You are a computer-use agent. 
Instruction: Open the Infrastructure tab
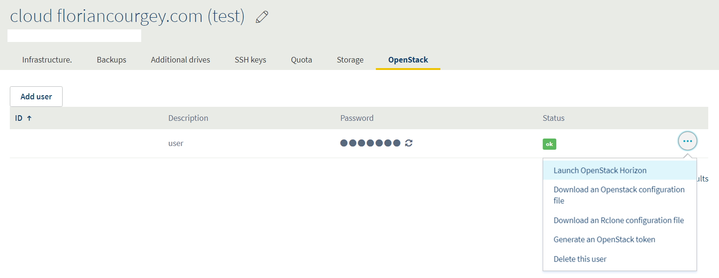click(47, 60)
